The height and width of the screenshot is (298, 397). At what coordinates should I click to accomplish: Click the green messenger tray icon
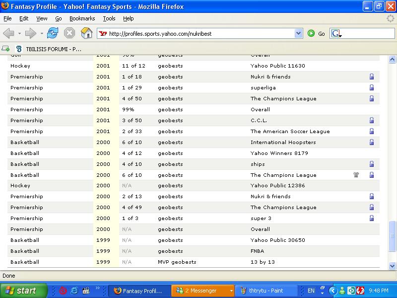click(x=342, y=291)
